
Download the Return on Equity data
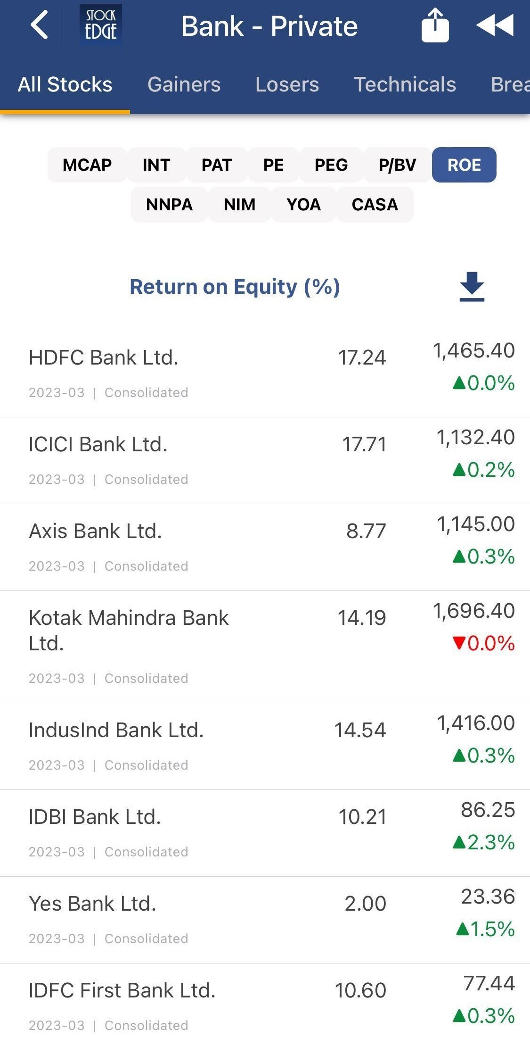tap(472, 286)
